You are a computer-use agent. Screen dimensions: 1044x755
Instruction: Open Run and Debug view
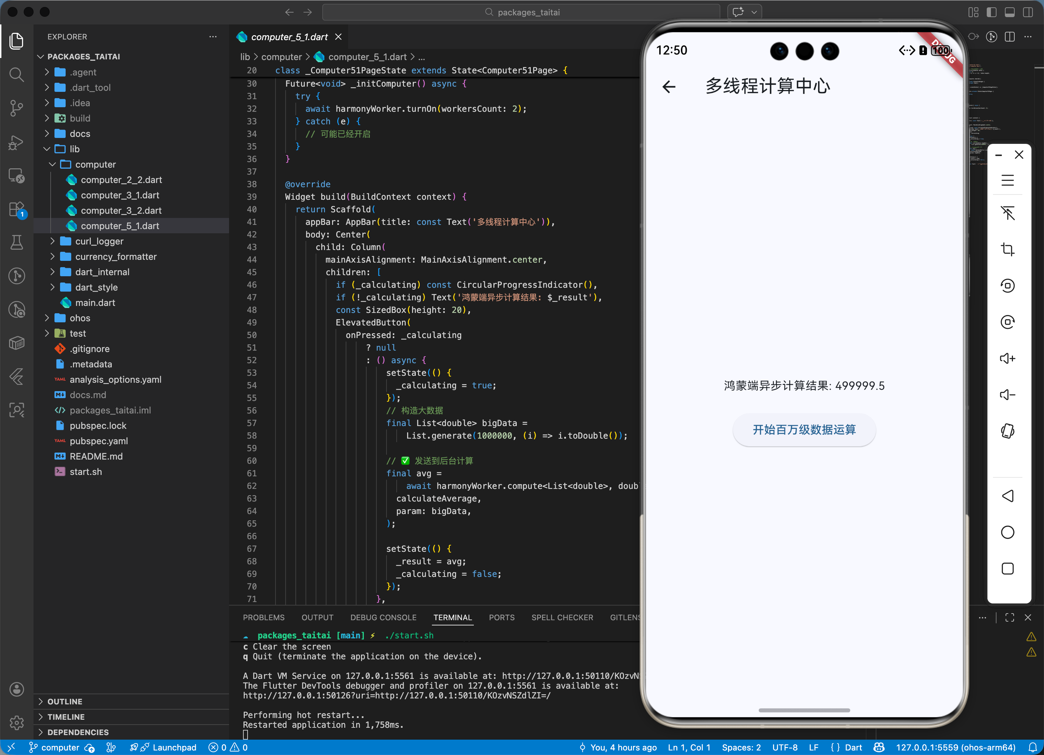pyautogui.click(x=16, y=142)
